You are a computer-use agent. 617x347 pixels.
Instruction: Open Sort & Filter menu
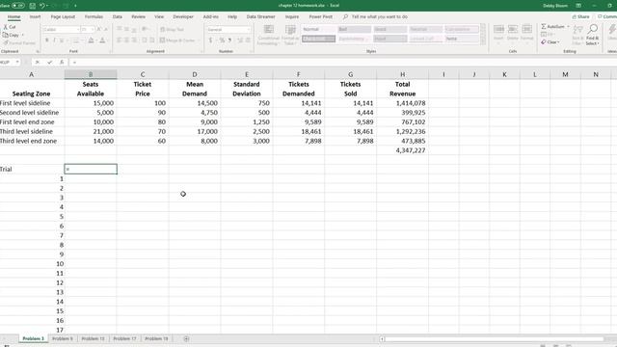coord(577,35)
